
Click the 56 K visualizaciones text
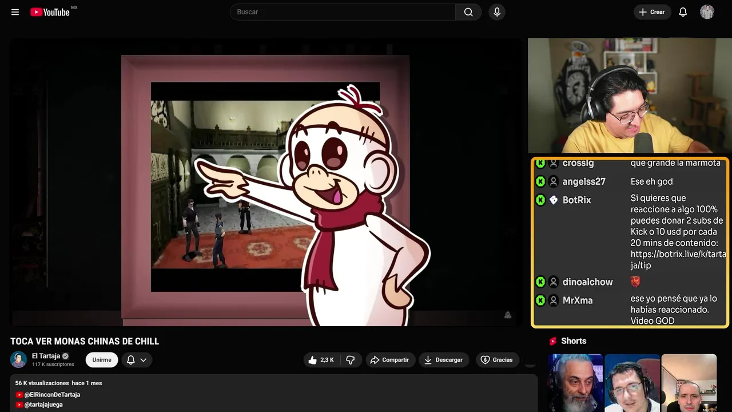tap(42, 383)
